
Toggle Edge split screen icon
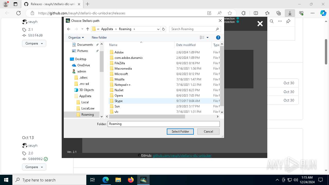[256, 13]
